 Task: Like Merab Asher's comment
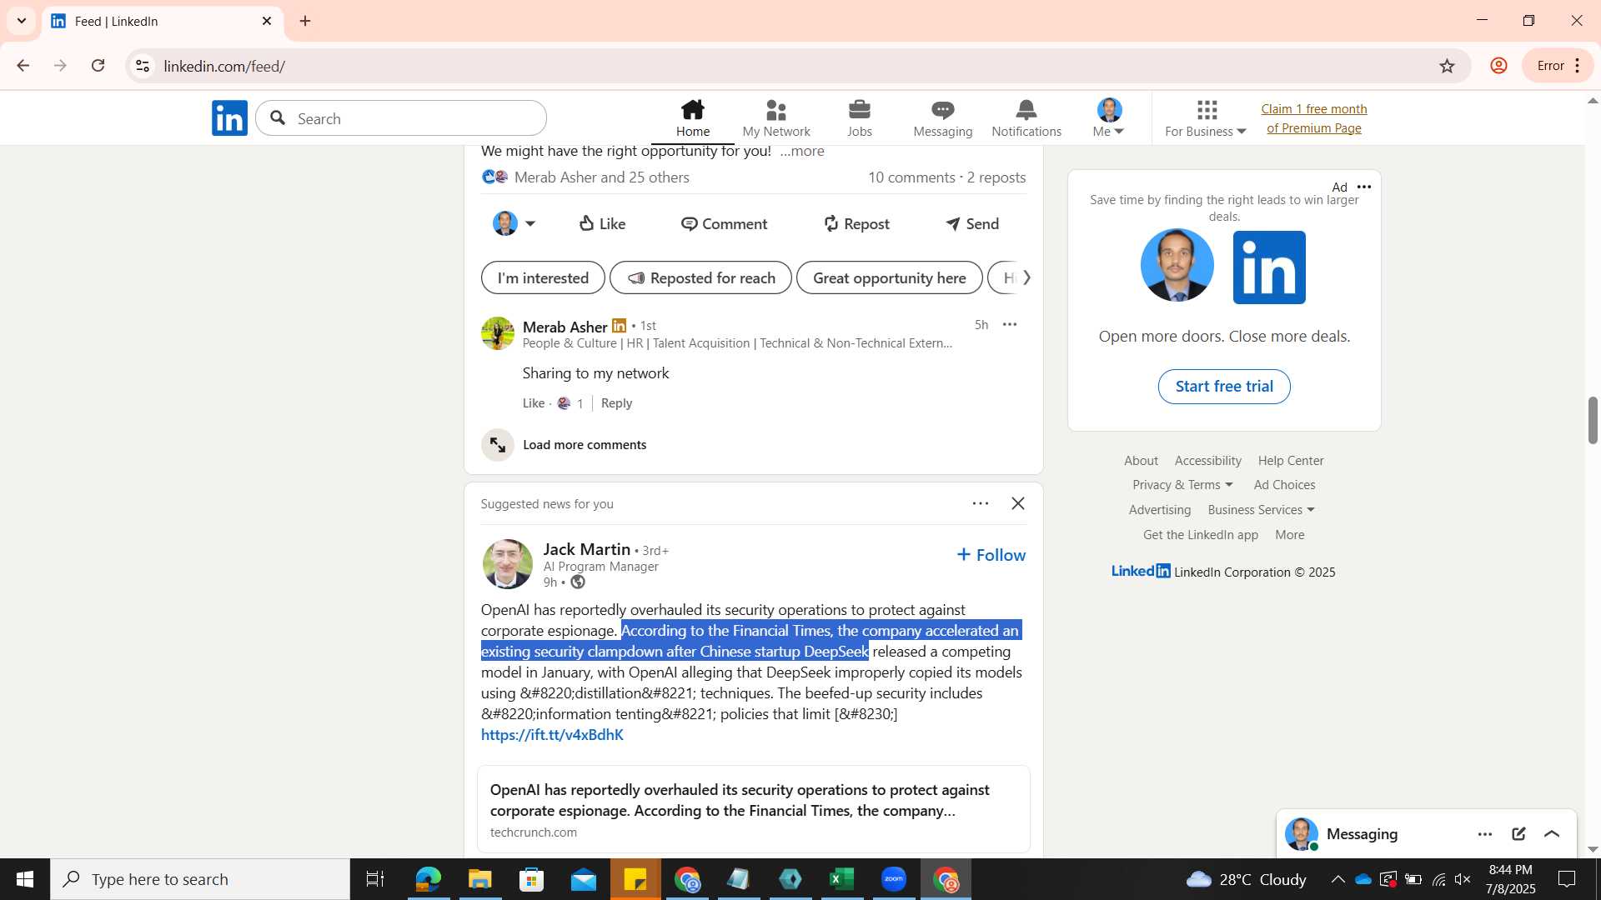coord(534,403)
